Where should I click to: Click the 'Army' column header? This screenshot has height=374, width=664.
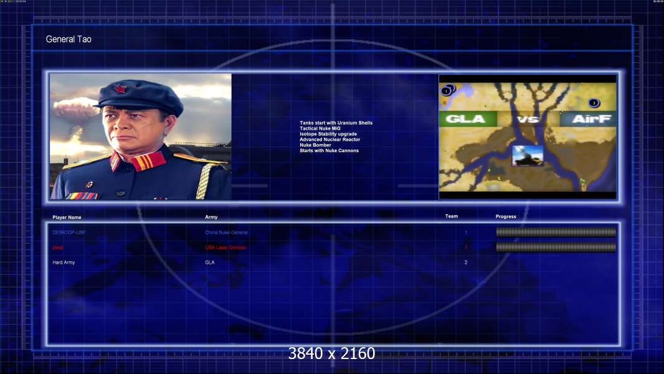211,217
